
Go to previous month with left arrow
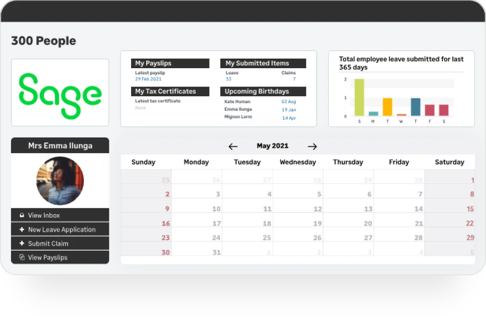pos(233,146)
